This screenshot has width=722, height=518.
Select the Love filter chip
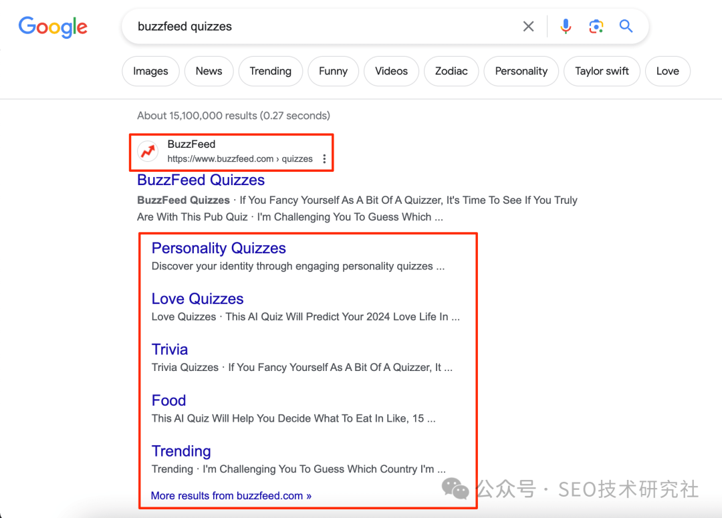point(668,72)
